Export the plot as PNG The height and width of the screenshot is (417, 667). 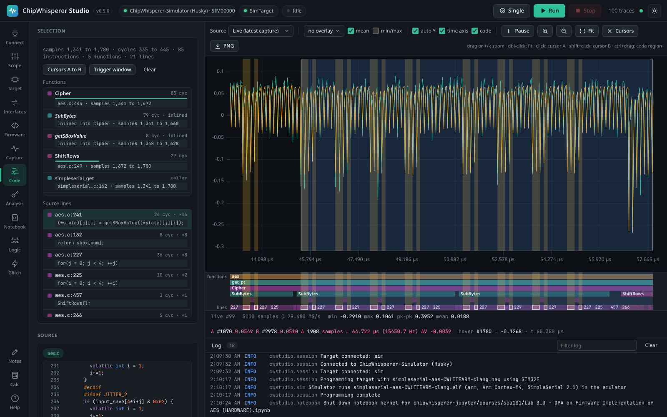coord(224,46)
